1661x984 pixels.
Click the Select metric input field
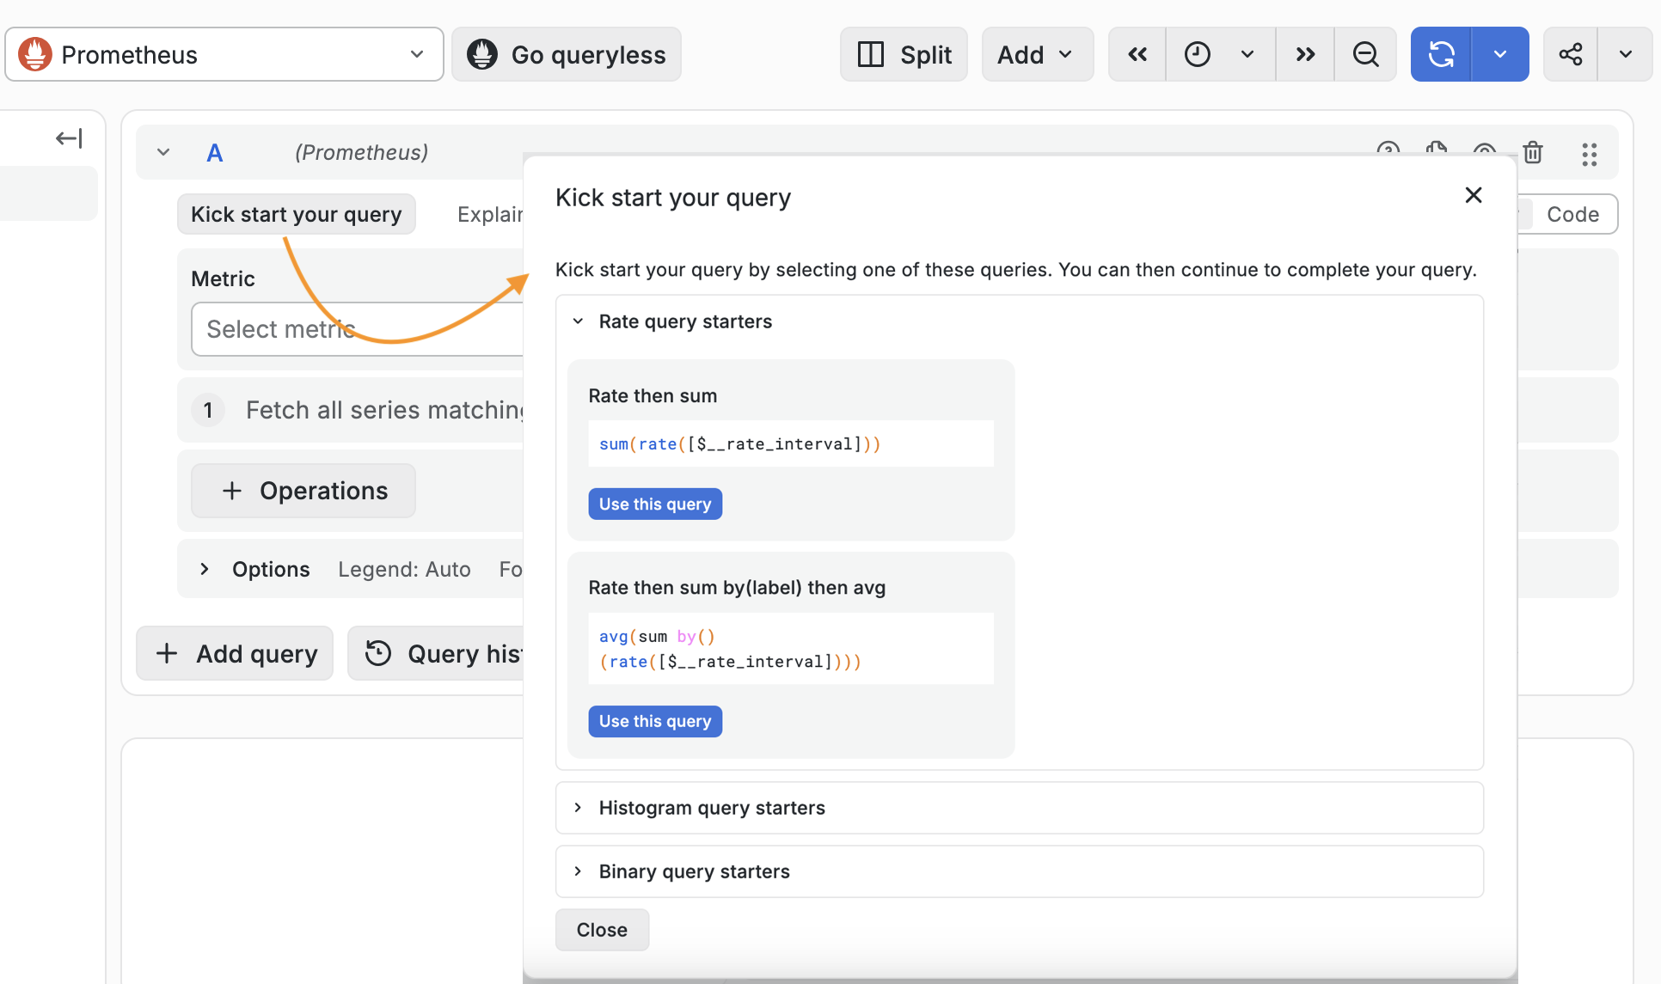pos(358,329)
